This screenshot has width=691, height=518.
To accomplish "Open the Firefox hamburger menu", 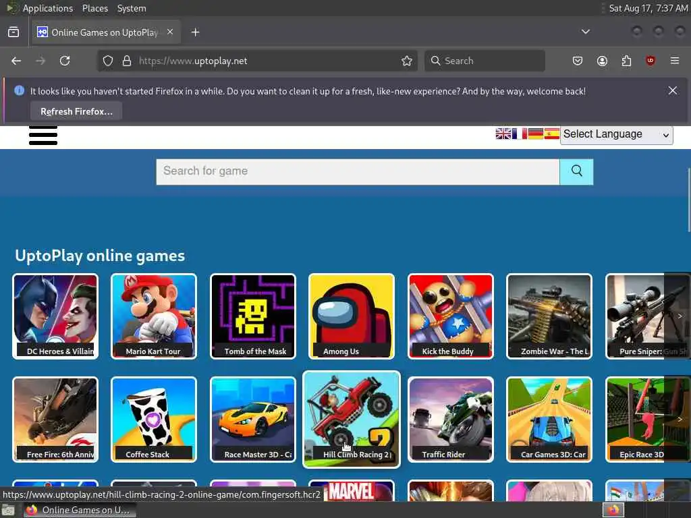I will coord(675,61).
